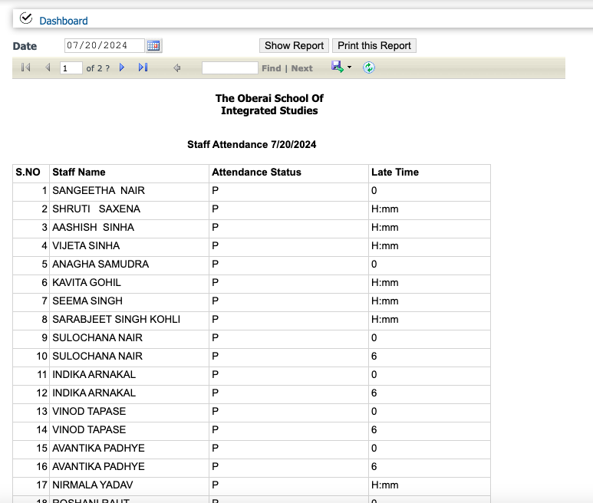Select AVANTIKA PADHYE in row 16
This screenshot has width=593, height=503.
pos(98,467)
